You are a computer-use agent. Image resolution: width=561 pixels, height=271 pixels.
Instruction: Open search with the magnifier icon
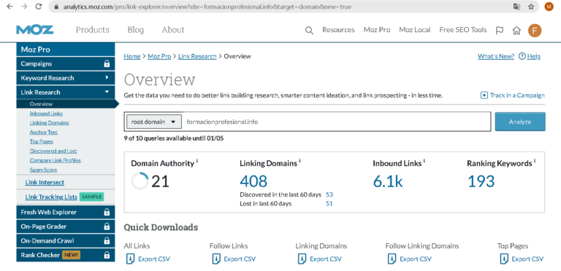coord(309,31)
